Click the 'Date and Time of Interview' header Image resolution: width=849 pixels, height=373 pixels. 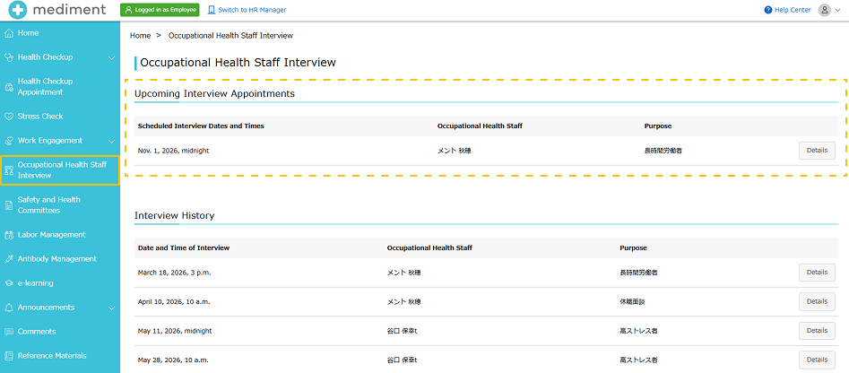[x=184, y=248]
